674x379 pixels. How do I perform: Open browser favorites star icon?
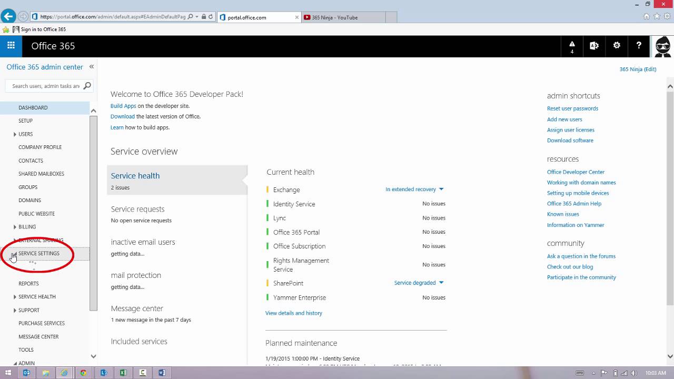click(657, 16)
